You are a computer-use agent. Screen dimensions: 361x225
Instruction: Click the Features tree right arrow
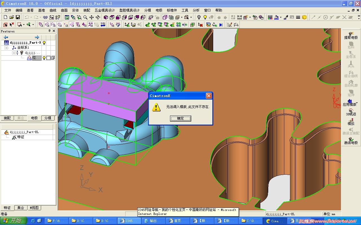click(37, 37)
